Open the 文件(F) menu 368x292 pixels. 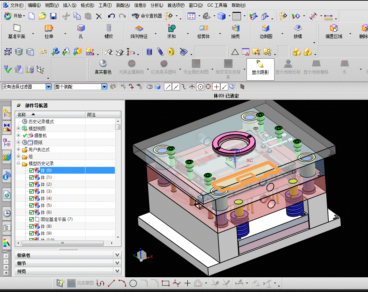[x=16, y=5]
